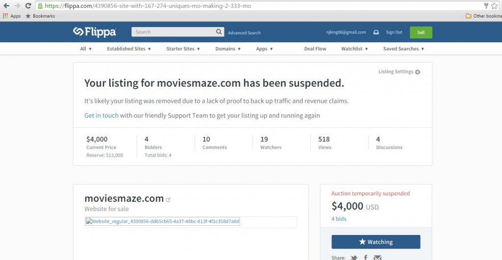Open the inbox messages icon

tap(376, 32)
